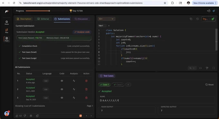
Task: Open the Track section in the sidebar
Action: [6, 39]
